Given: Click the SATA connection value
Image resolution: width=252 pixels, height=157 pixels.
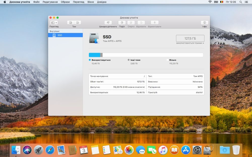Looking at the screenshot, I should pos(200,87).
